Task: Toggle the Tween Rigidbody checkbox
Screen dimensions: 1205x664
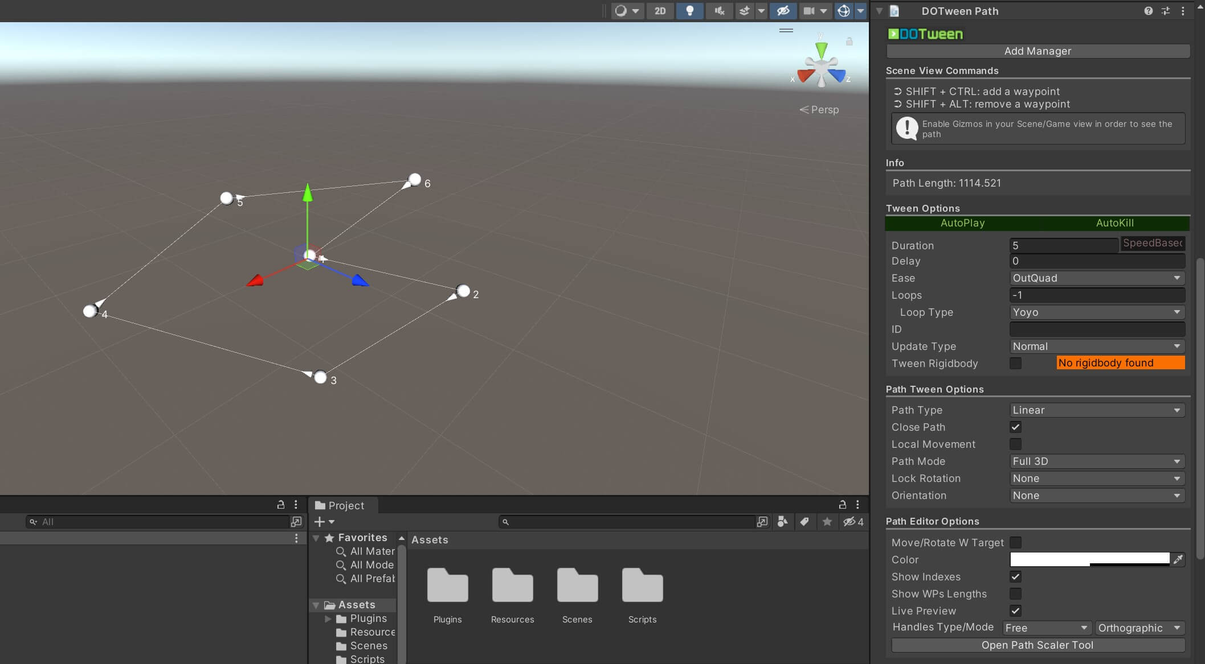Action: pos(1015,363)
